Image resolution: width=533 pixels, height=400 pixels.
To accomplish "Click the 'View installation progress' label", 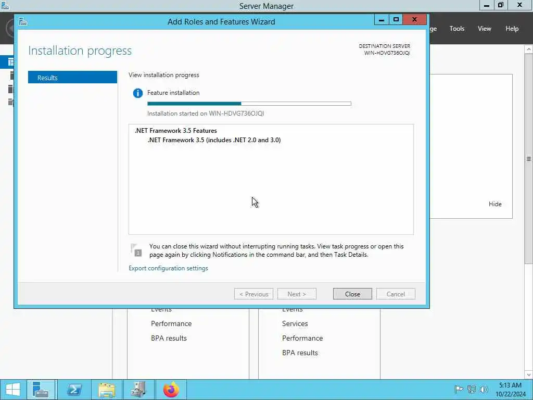I will (x=164, y=75).
